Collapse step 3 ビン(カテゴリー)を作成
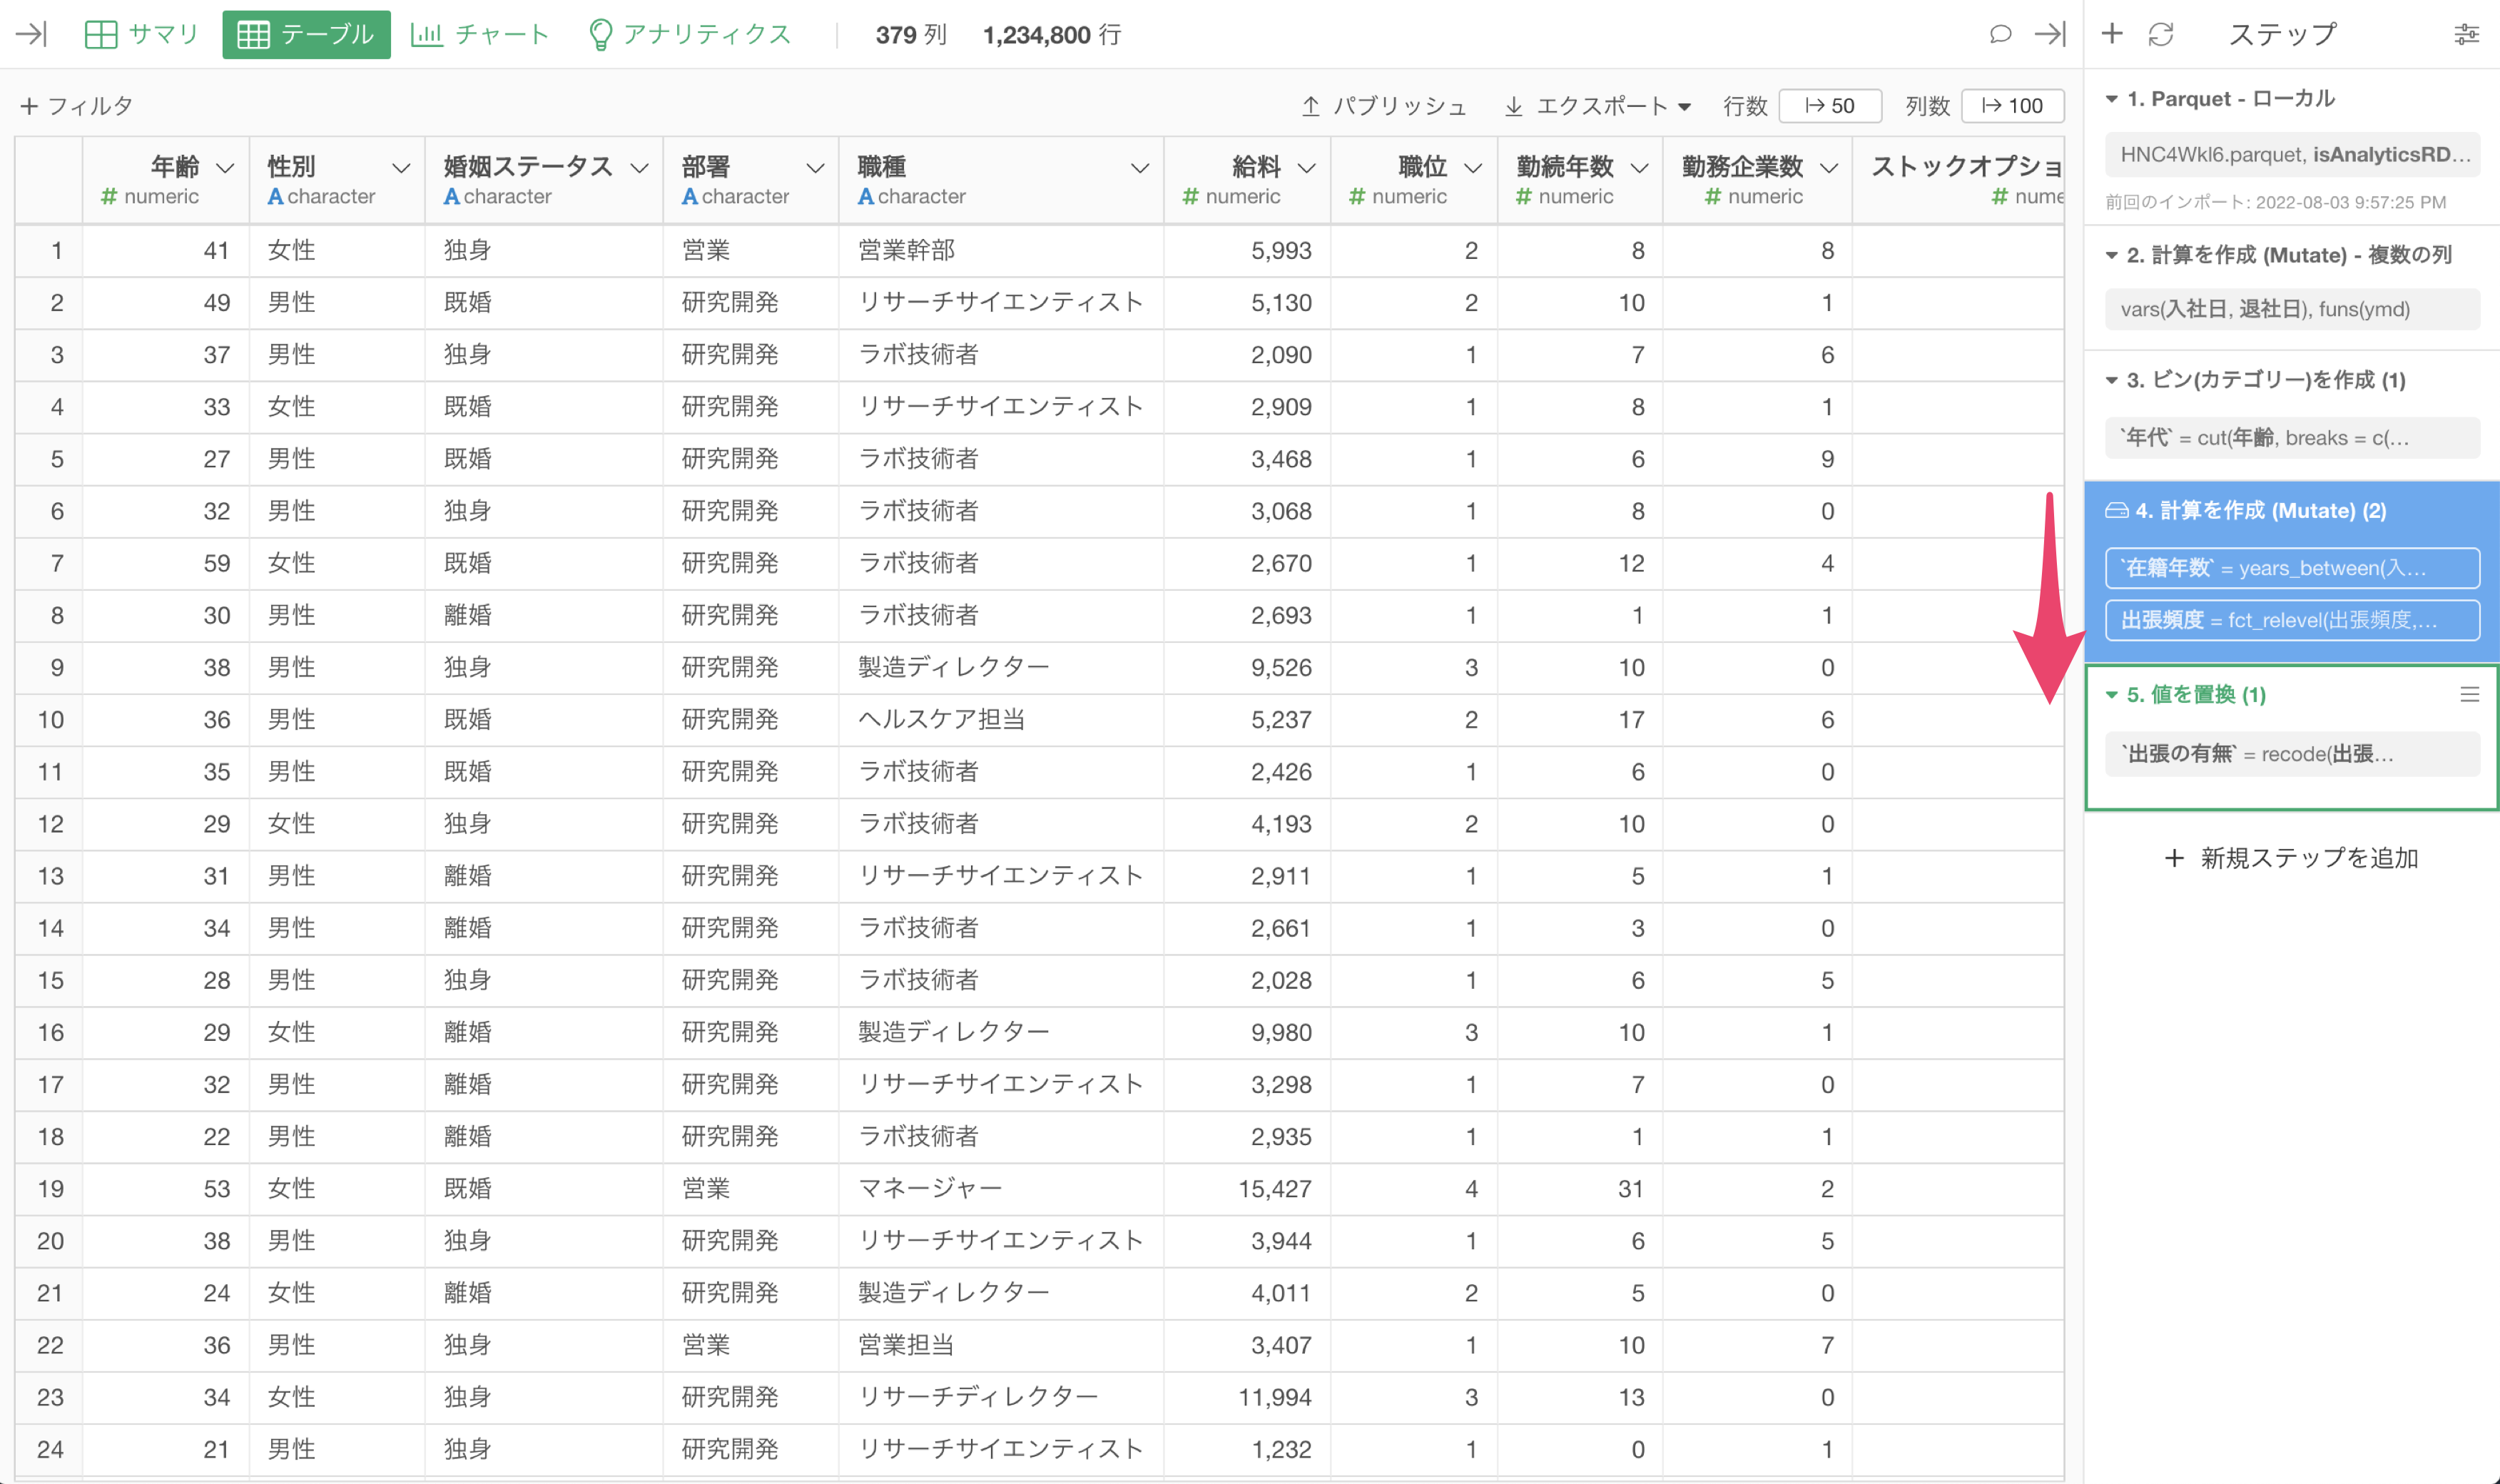The image size is (2500, 1484). coord(2111,380)
